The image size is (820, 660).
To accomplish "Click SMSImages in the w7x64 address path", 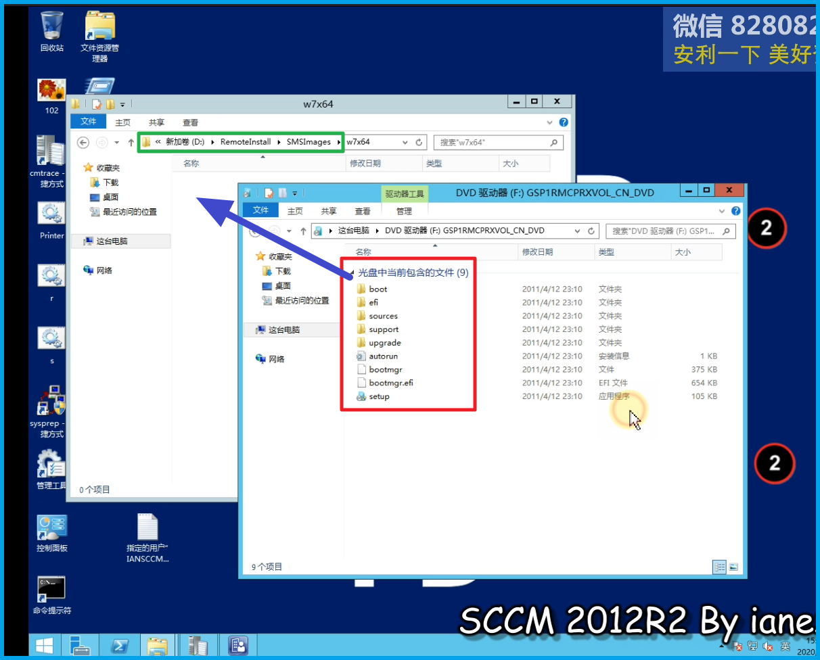I will (x=309, y=142).
